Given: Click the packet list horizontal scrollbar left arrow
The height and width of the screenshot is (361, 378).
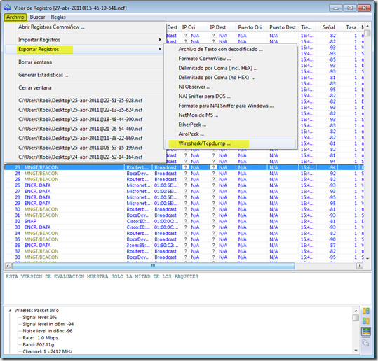Looking at the screenshot, I should point(8,266).
